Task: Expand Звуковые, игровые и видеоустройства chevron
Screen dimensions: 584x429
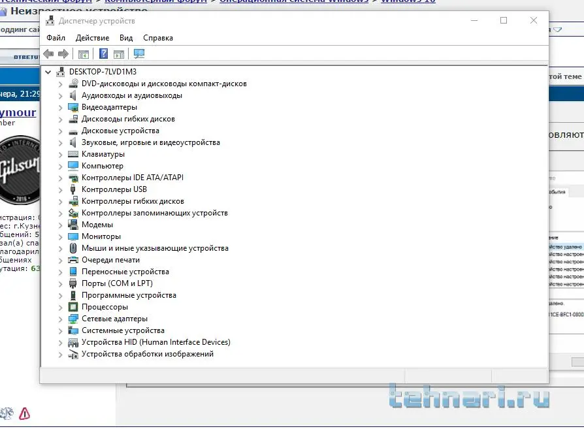Action: [60, 143]
